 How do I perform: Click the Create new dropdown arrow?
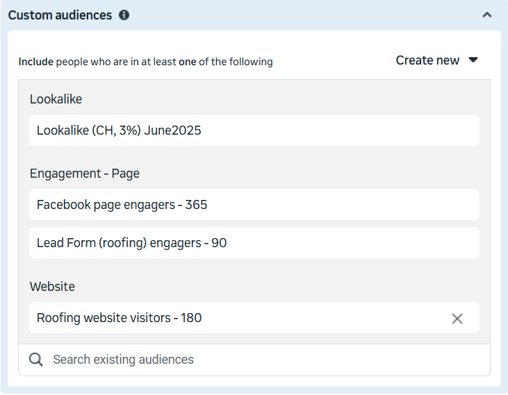473,60
